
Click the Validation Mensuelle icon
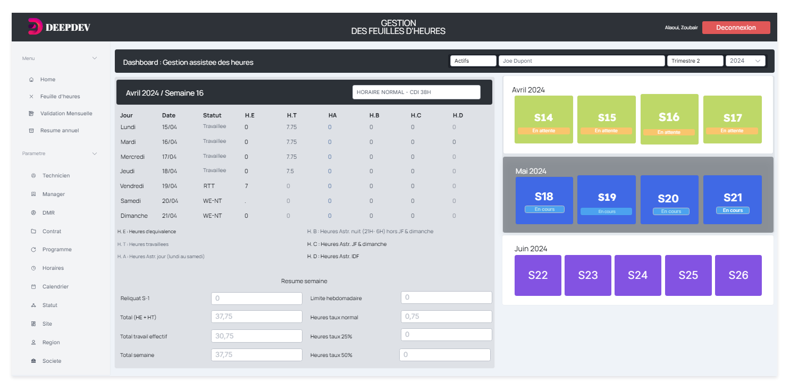[31, 114]
